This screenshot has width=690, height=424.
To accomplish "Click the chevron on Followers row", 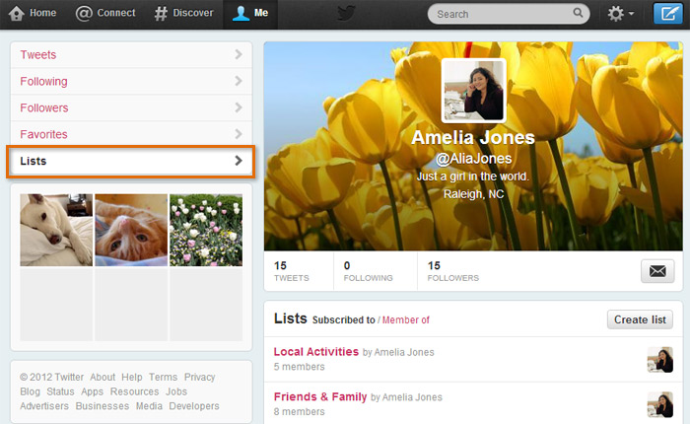I will tap(239, 107).
